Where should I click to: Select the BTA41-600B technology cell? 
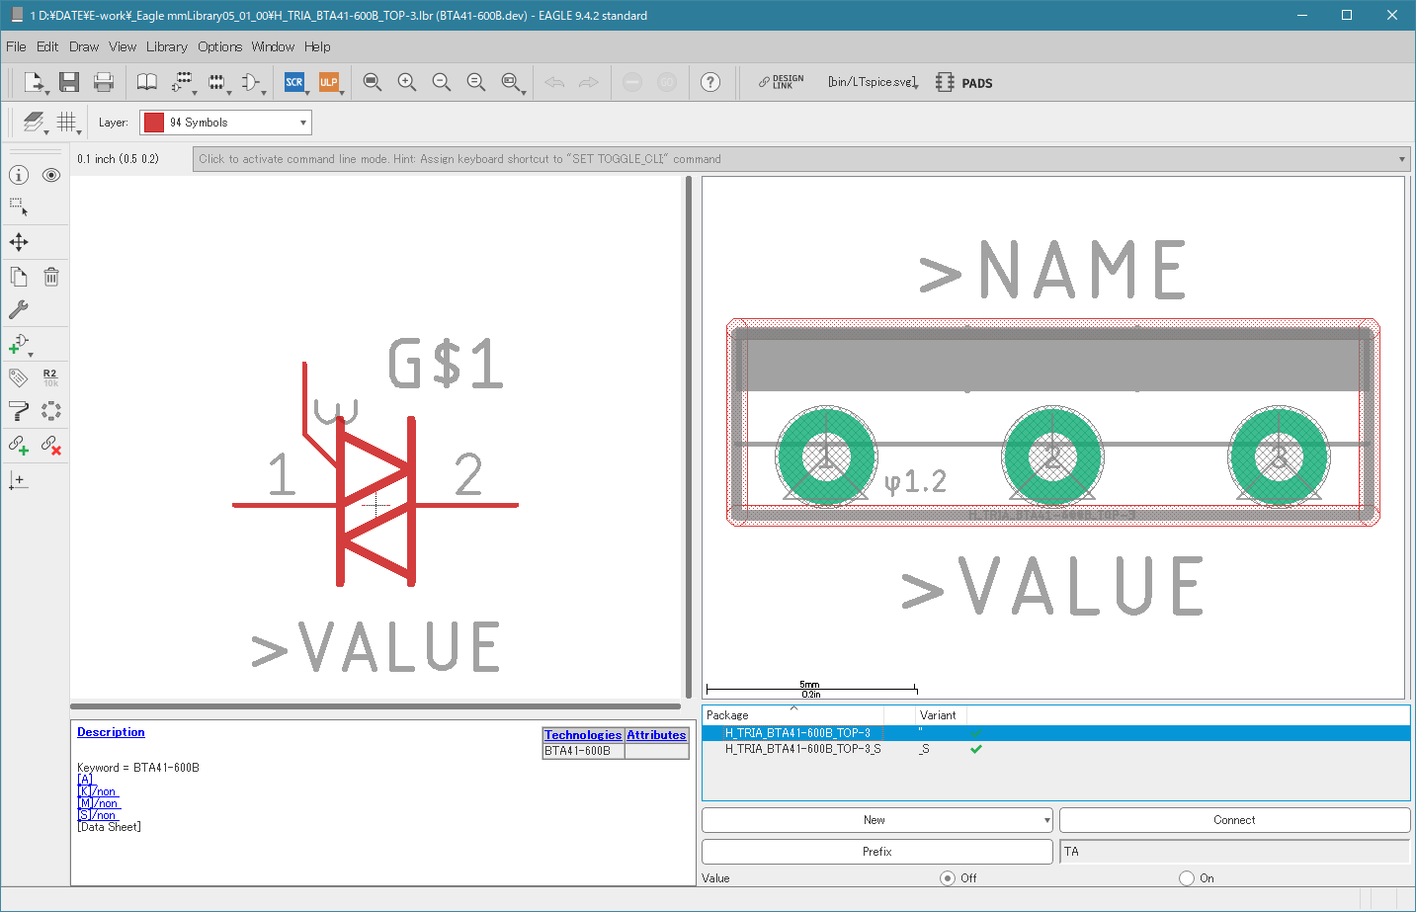point(583,751)
